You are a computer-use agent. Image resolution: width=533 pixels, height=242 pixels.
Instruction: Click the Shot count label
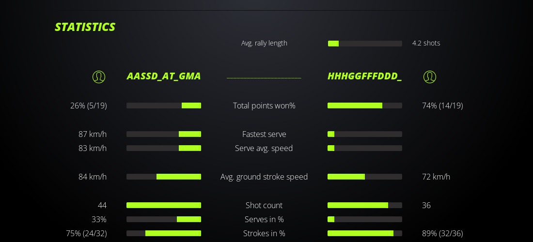point(264,205)
